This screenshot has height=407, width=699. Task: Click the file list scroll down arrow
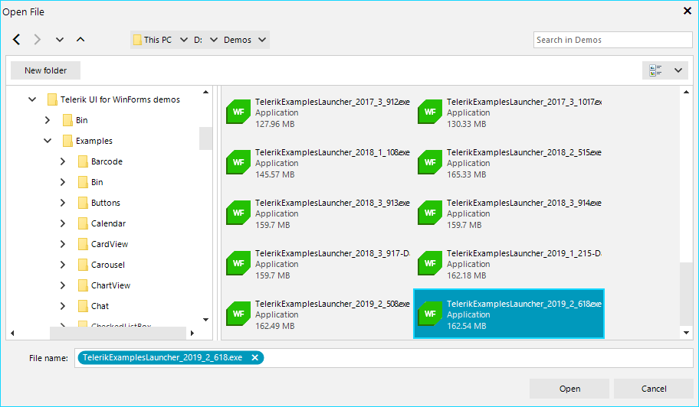pos(686,333)
